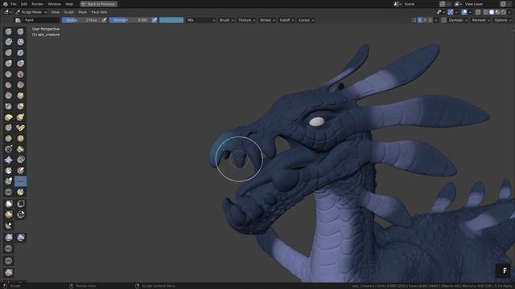This screenshot has height=289, width=515.
Task: Select the Simplify brush tool
Action: 20,160
